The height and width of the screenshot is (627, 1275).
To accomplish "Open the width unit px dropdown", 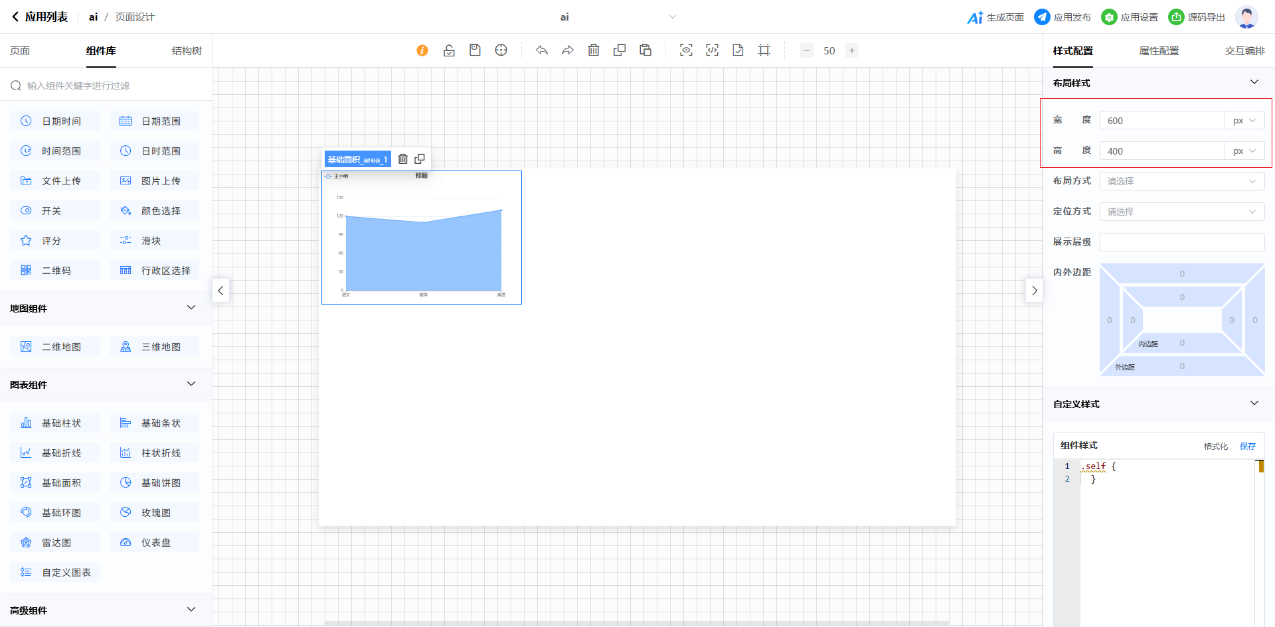I will pyautogui.click(x=1244, y=121).
